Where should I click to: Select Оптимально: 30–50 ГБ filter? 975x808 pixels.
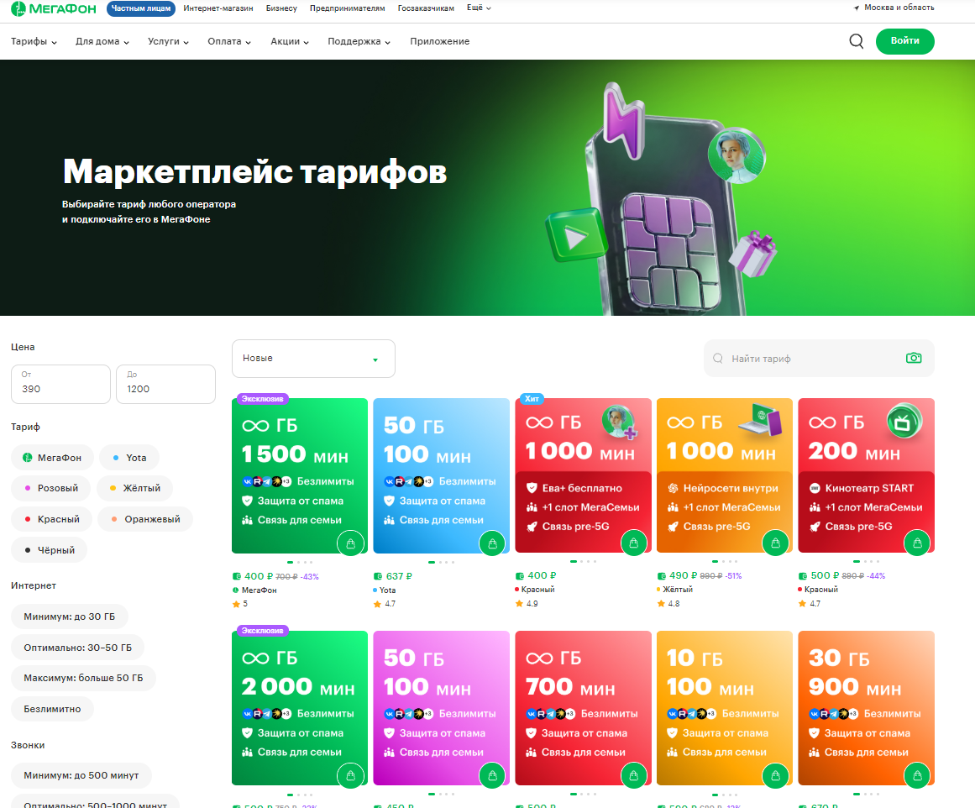point(78,648)
